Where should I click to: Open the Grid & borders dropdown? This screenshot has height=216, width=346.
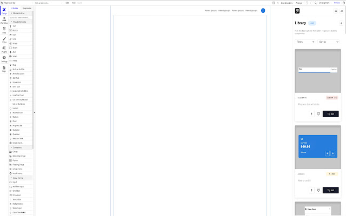[x=287, y=3]
